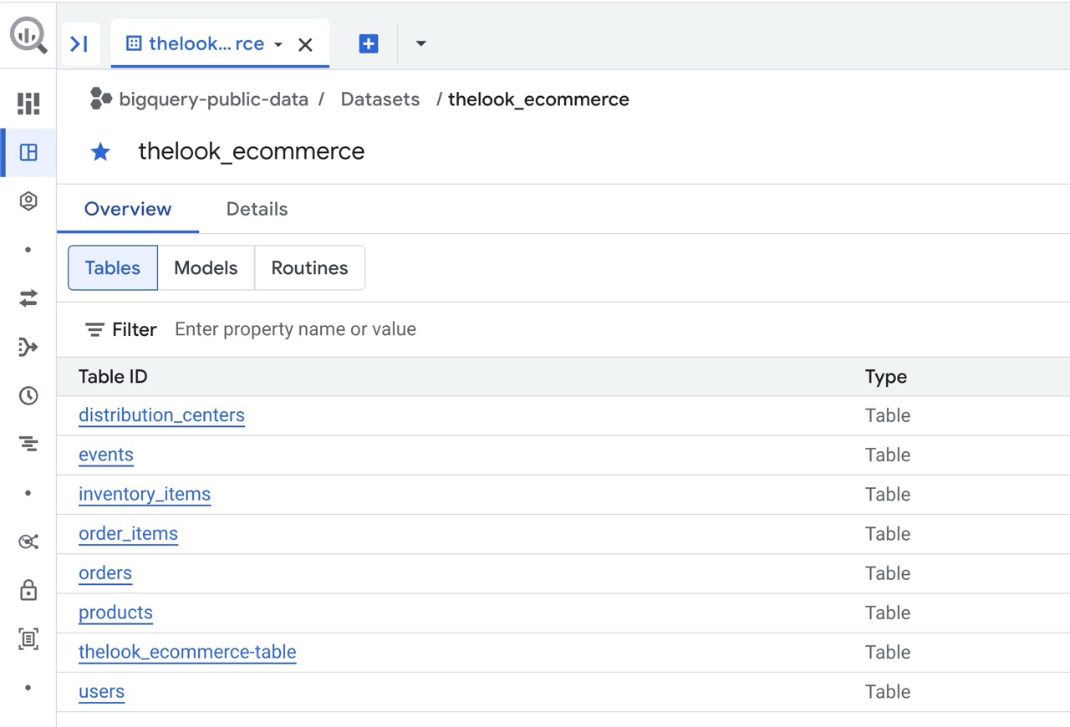The image size is (1070, 727).
Task: Click the padlock icon in sidebar
Action: [x=28, y=591]
